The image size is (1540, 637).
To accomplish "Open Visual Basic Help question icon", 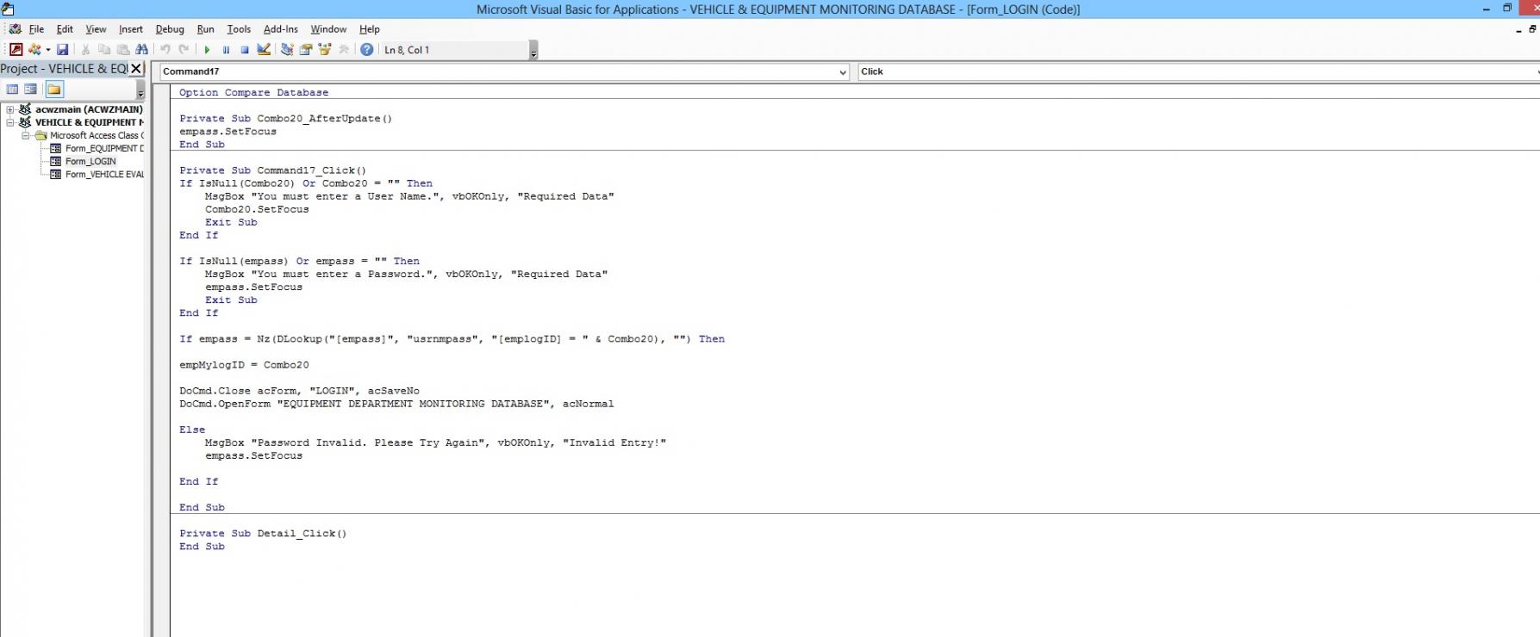I will (x=367, y=50).
